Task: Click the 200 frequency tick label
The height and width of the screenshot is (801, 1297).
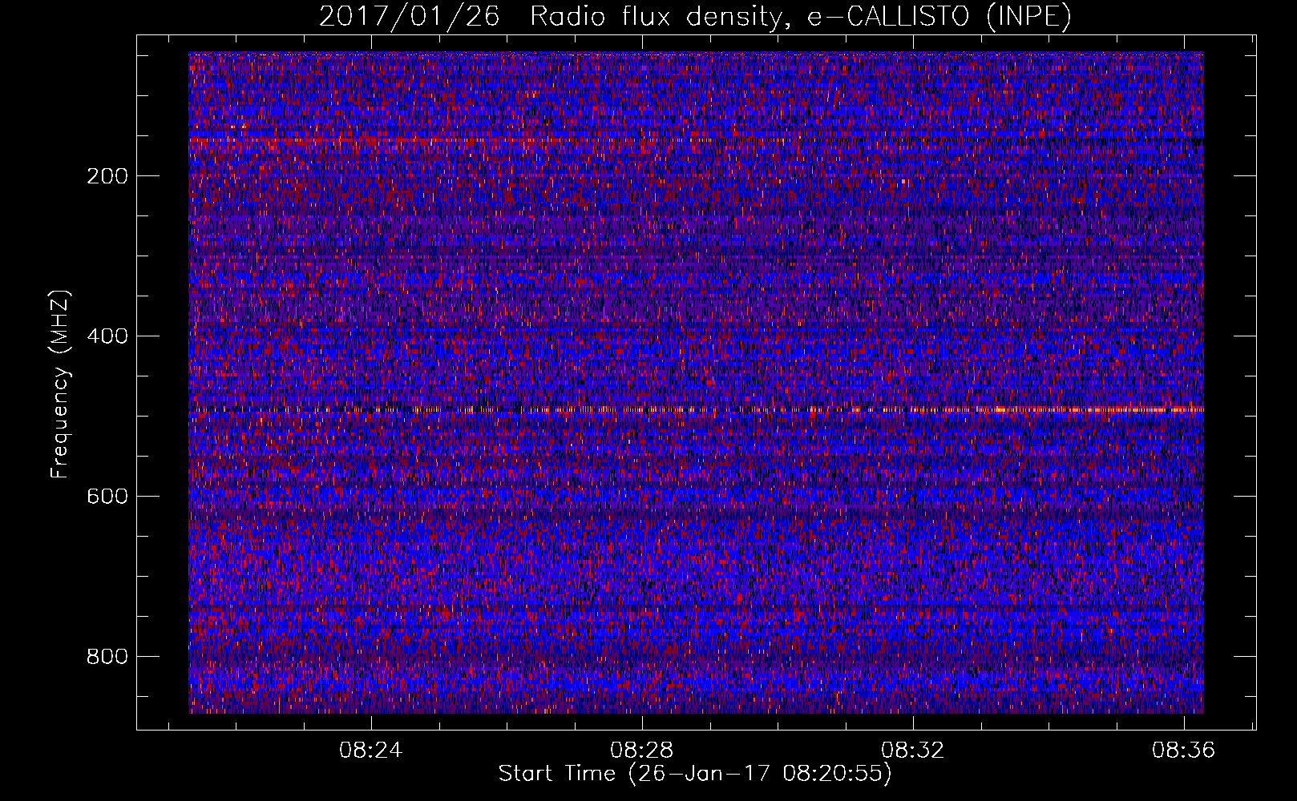Action: pos(107,176)
